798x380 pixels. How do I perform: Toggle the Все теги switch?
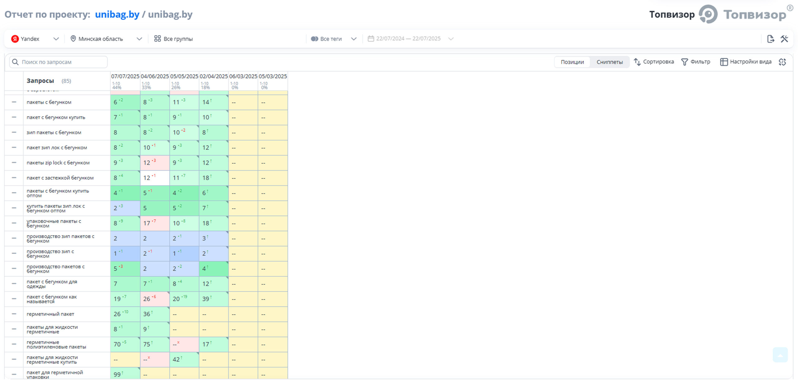(314, 39)
